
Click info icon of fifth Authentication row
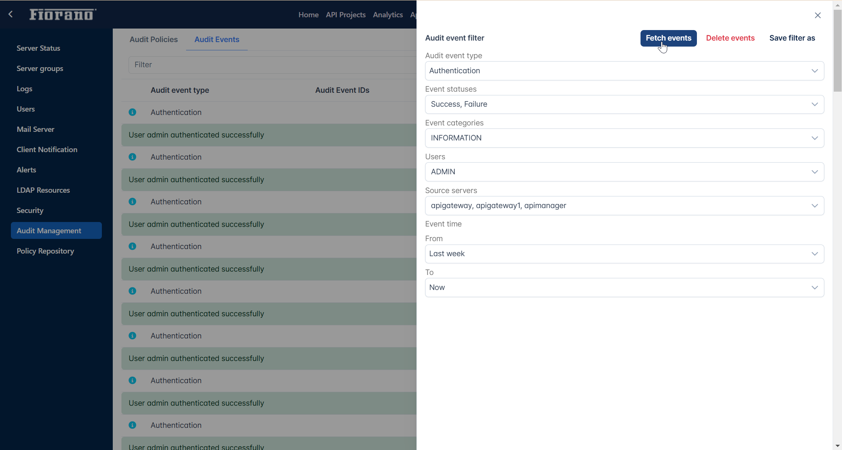132,291
